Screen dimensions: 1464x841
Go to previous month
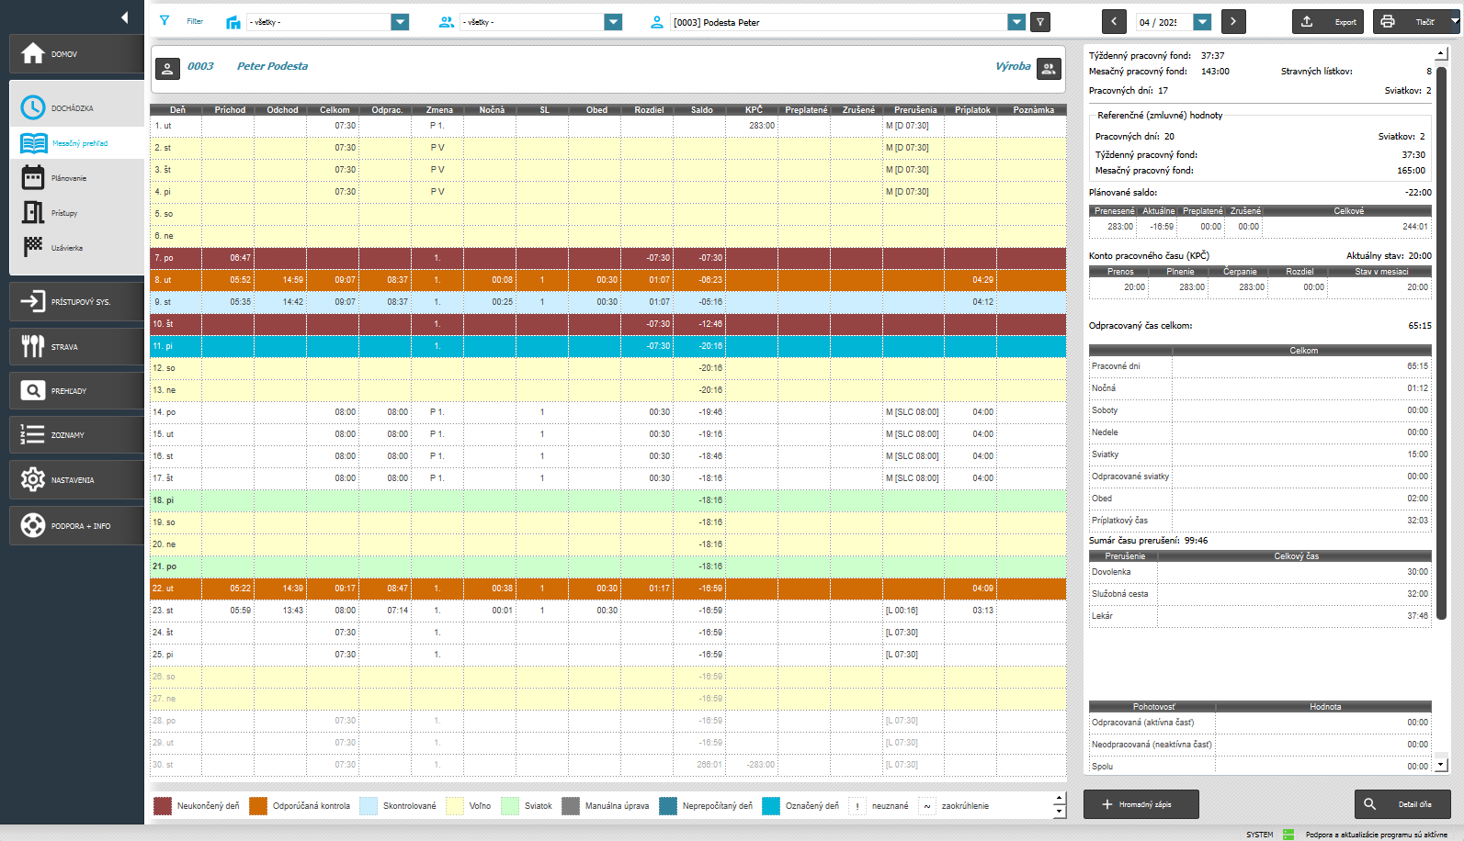[1114, 21]
